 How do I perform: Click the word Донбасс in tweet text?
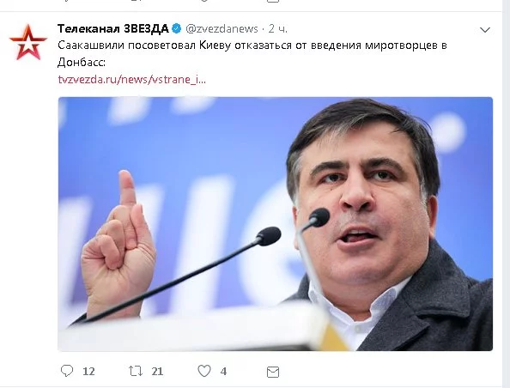pyautogui.click(x=82, y=63)
